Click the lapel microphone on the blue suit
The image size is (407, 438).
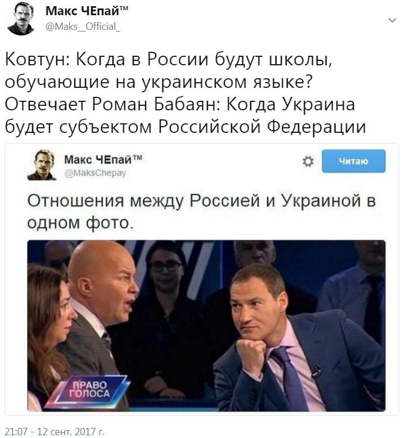(316, 371)
